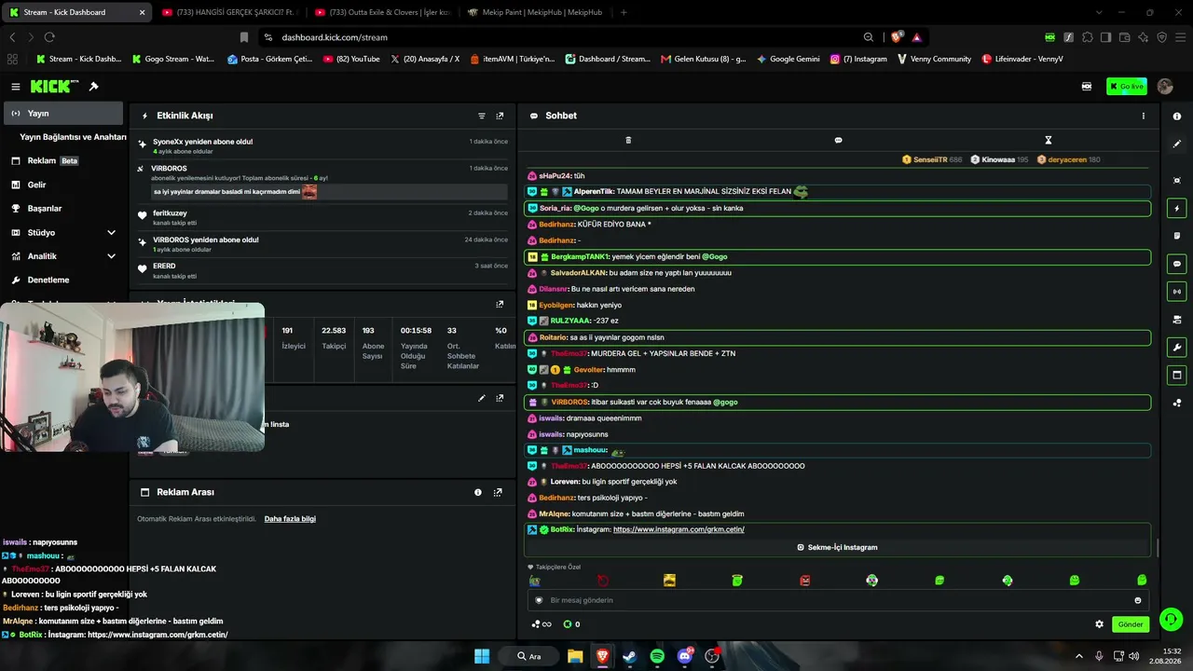Switch to the HANGİSİ GERÇEK ŞARKICI YouTube tab
Viewport: 1193px width, 671px height.
(x=229, y=12)
